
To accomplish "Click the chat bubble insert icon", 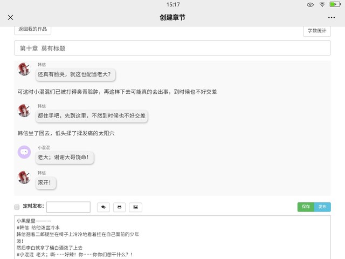I will [103, 207].
